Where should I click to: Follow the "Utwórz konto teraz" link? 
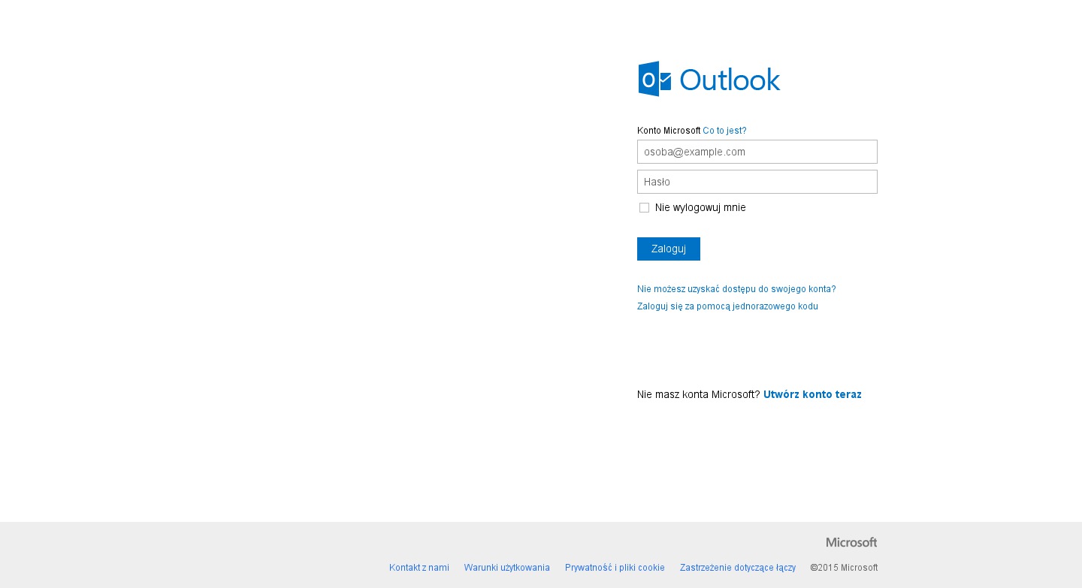(812, 394)
